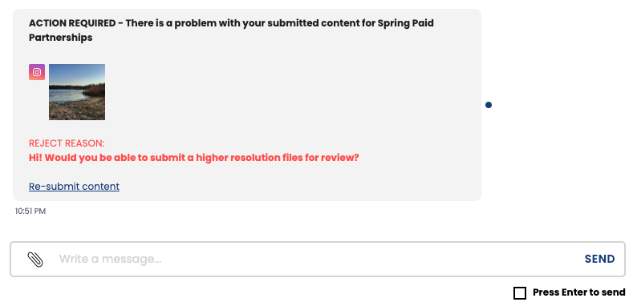Select the REJECT REASON label
The image size is (633, 306).
[67, 143]
